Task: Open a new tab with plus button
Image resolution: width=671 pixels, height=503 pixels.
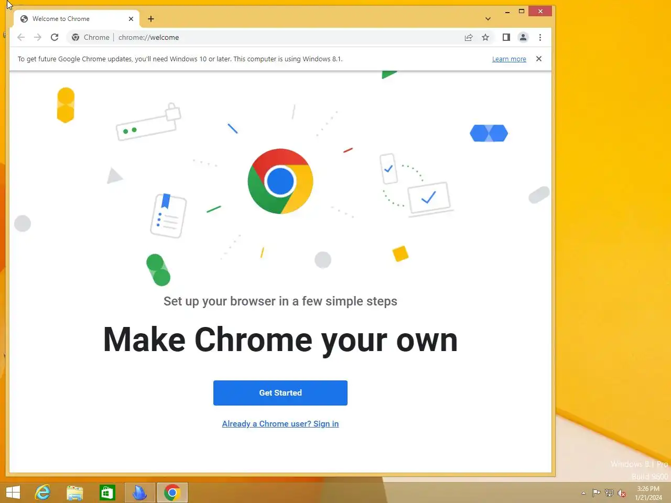Action: [x=151, y=19]
